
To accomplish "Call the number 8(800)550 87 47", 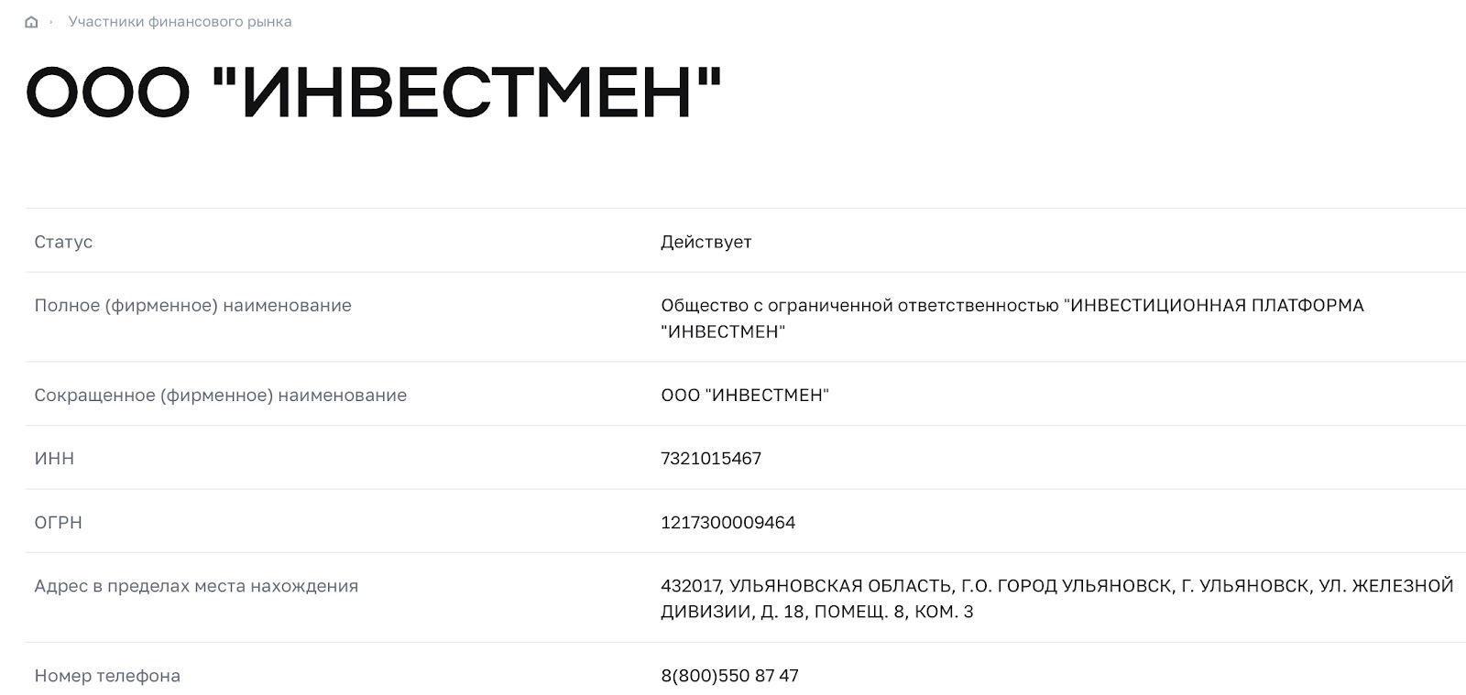I will click(729, 676).
